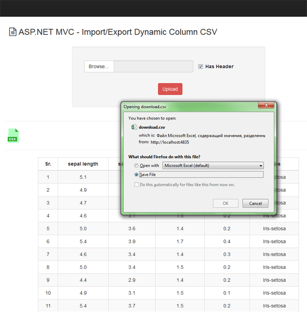
Task: Click the empty file path field
Action: point(153,67)
